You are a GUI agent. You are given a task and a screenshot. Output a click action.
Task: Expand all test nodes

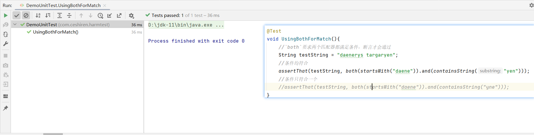(60, 15)
